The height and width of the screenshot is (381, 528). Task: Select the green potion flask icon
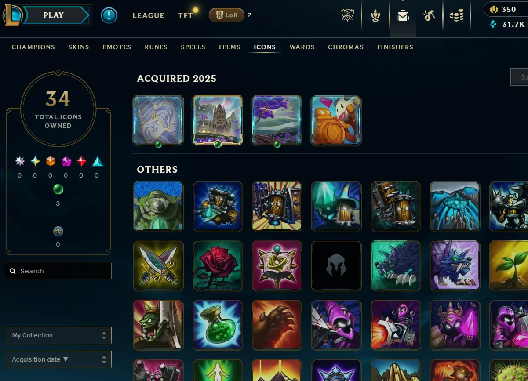pyautogui.click(x=218, y=325)
